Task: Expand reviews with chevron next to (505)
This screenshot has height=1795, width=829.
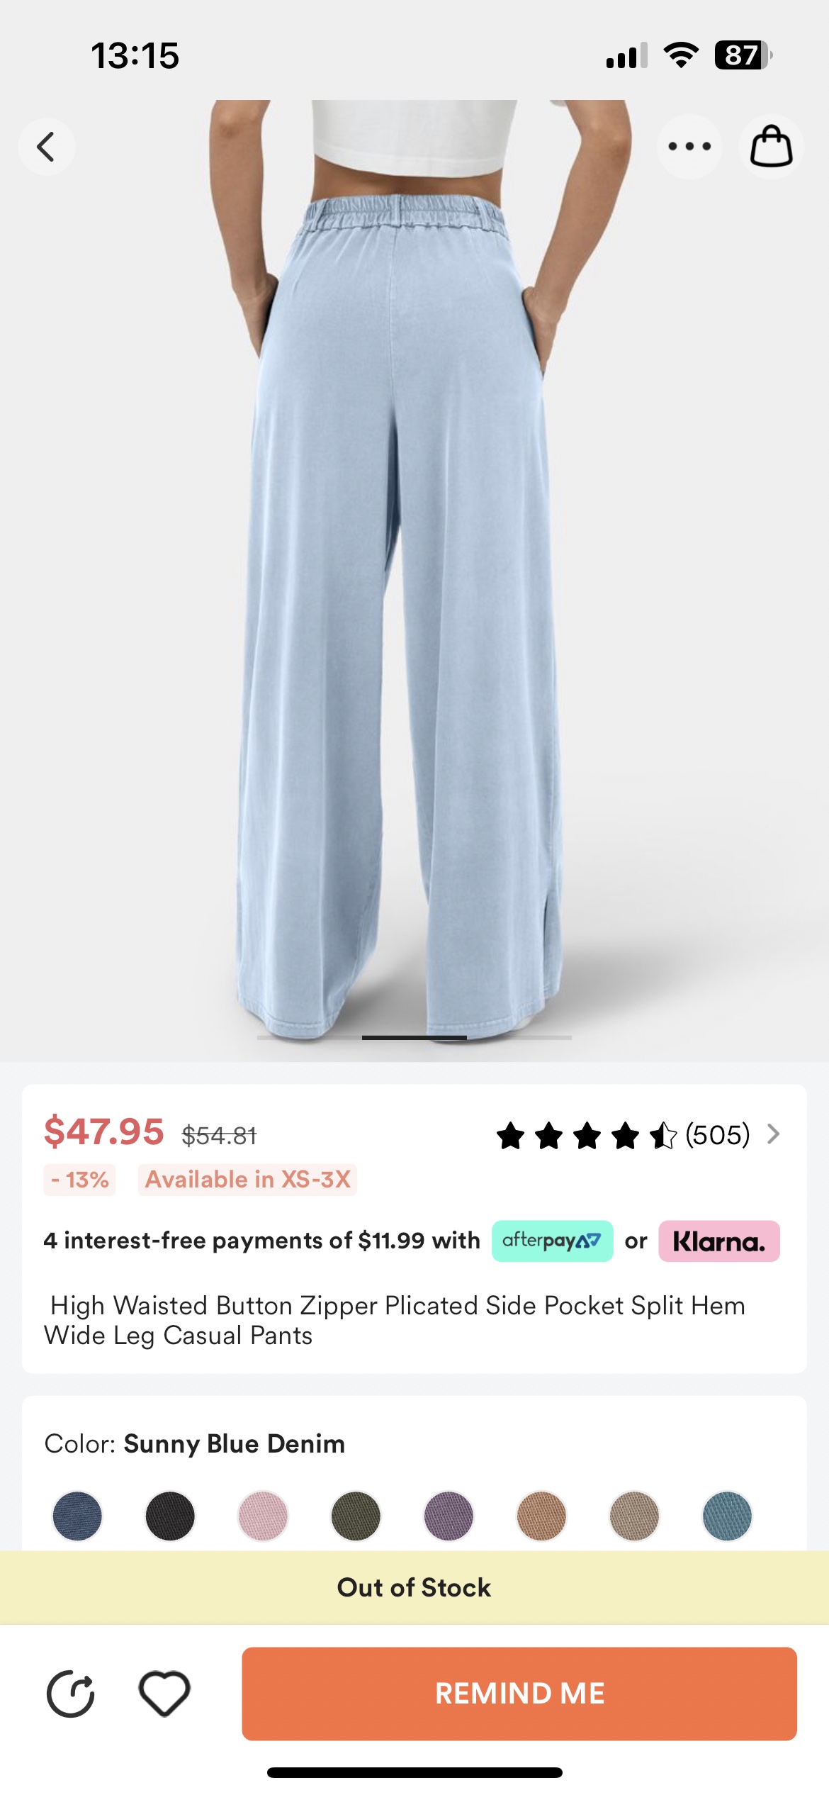Action: point(774,1134)
